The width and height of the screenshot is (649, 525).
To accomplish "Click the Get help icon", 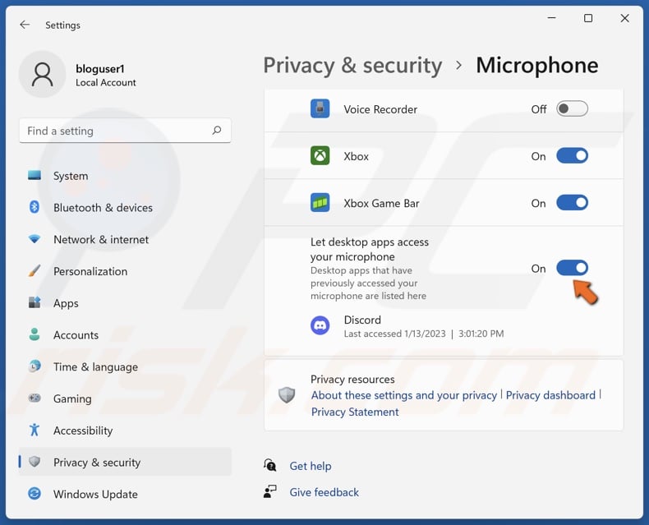I will coord(269,465).
